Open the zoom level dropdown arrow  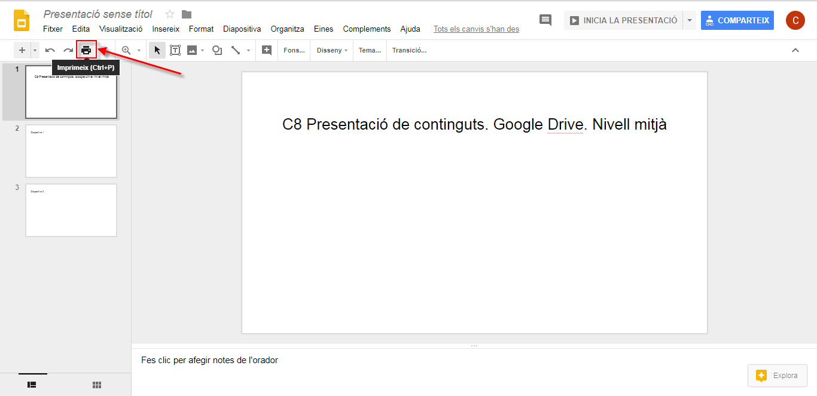139,50
